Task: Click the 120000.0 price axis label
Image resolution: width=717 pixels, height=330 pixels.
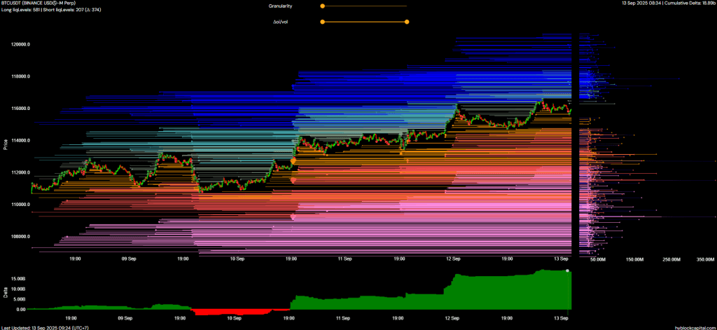Action: [x=20, y=44]
